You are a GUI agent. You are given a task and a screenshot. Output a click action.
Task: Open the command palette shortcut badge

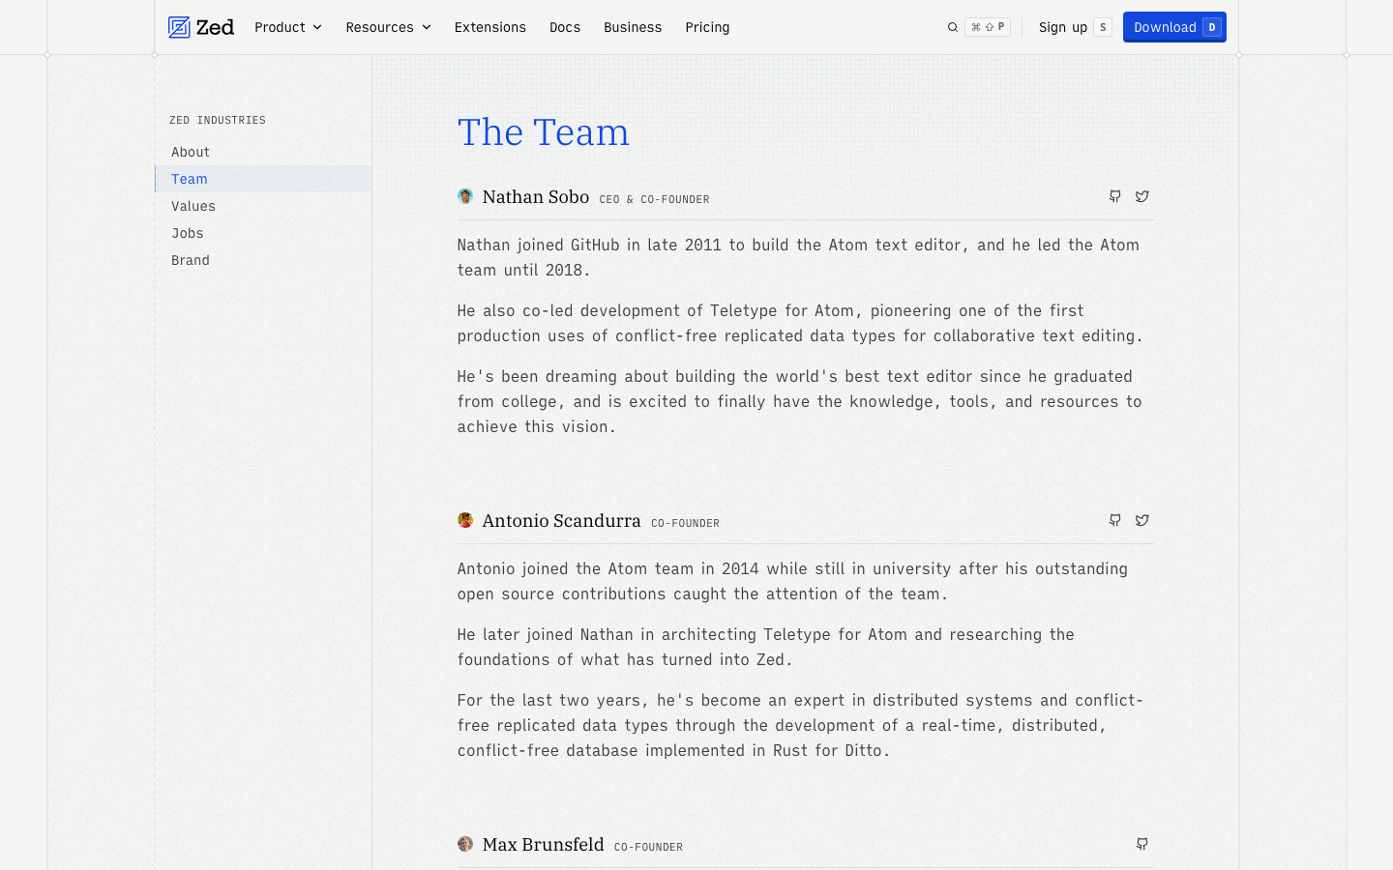pyautogui.click(x=988, y=27)
